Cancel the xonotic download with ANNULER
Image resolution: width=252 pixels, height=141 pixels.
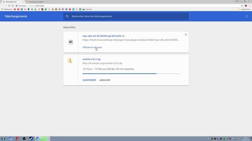click(x=105, y=80)
